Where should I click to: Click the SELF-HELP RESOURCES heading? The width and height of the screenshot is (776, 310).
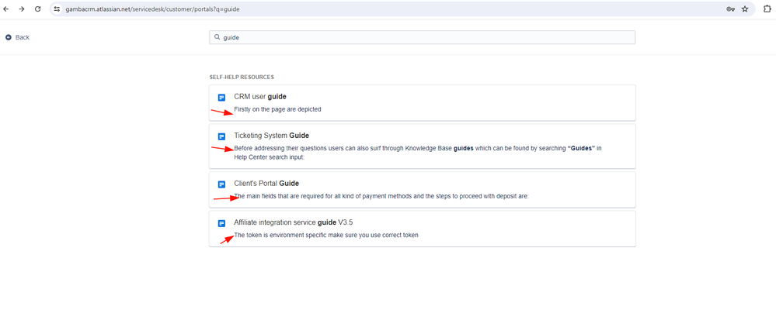[242, 77]
